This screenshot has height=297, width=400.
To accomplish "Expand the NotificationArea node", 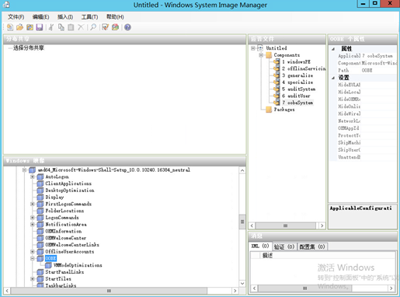I will 33,224.
